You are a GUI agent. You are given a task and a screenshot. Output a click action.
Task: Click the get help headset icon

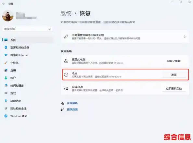(x=62, y=103)
